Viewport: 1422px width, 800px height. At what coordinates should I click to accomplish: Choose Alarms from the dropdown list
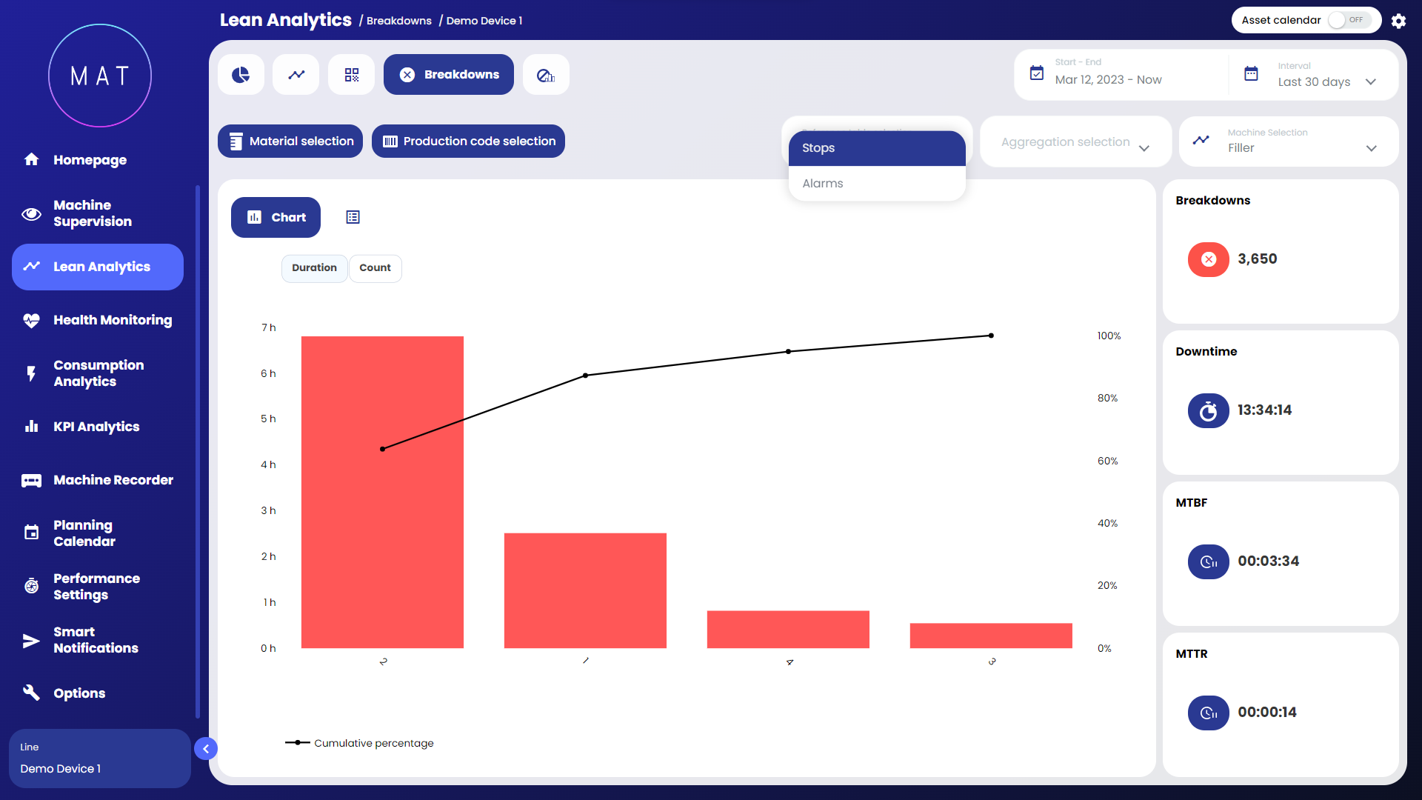(x=823, y=184)
